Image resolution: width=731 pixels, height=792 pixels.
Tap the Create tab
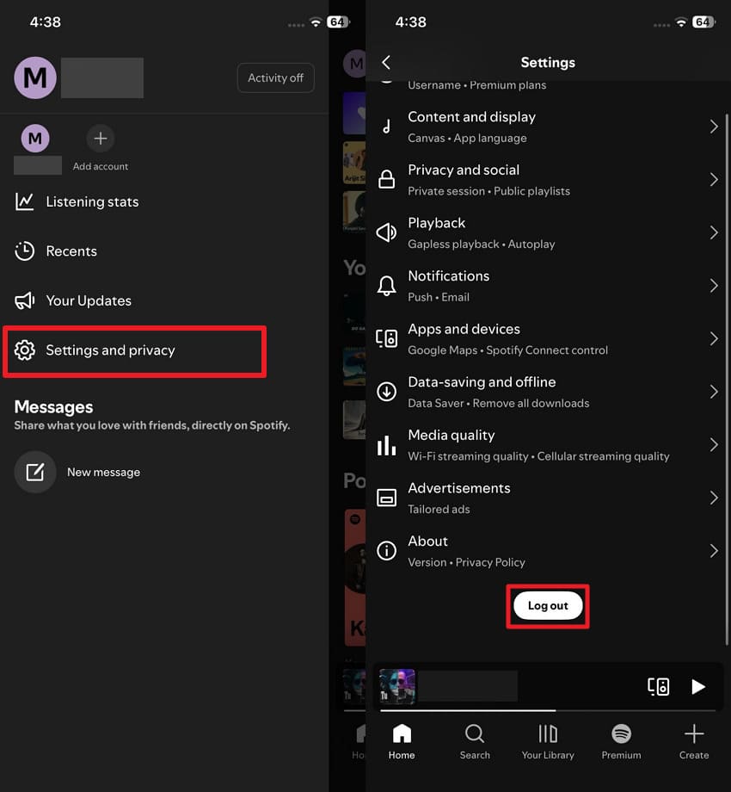(694, 741)
